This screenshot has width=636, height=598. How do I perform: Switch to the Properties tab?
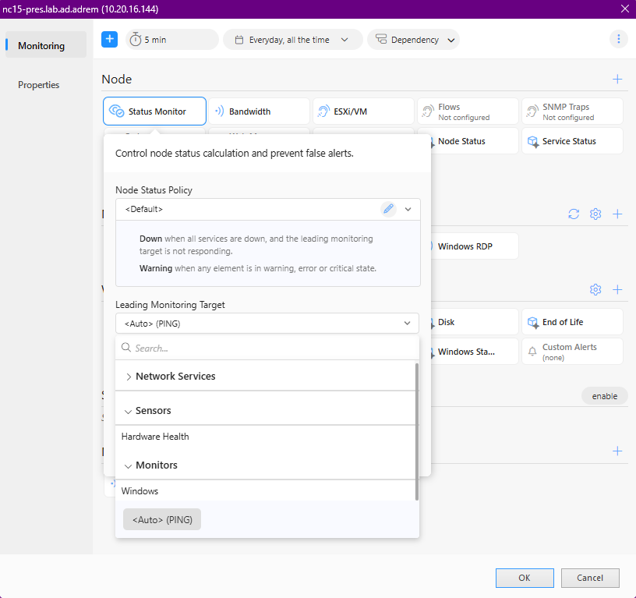[x=38, y=85]
